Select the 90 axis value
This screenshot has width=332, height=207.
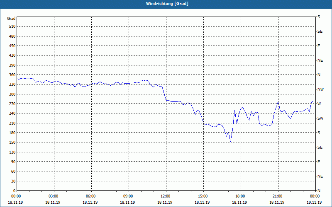tap(13, 162)
